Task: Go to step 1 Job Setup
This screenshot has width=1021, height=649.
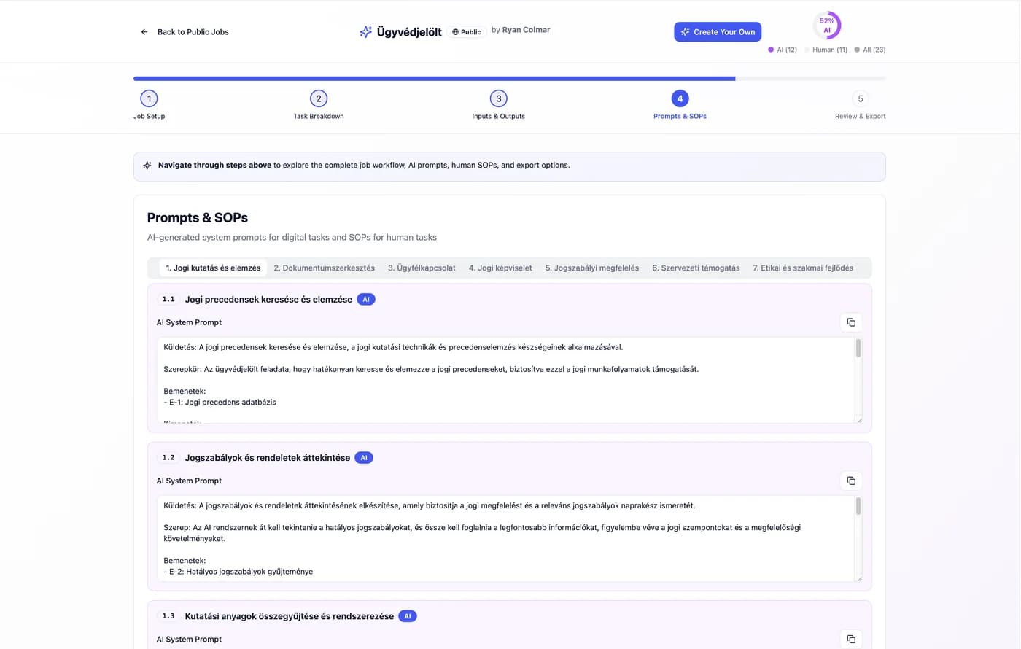Action: pyautogui.click(x=149, y=105)
